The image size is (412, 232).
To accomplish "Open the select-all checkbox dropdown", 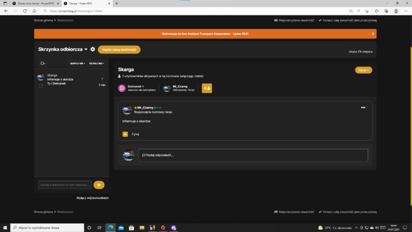I will 43,64.
